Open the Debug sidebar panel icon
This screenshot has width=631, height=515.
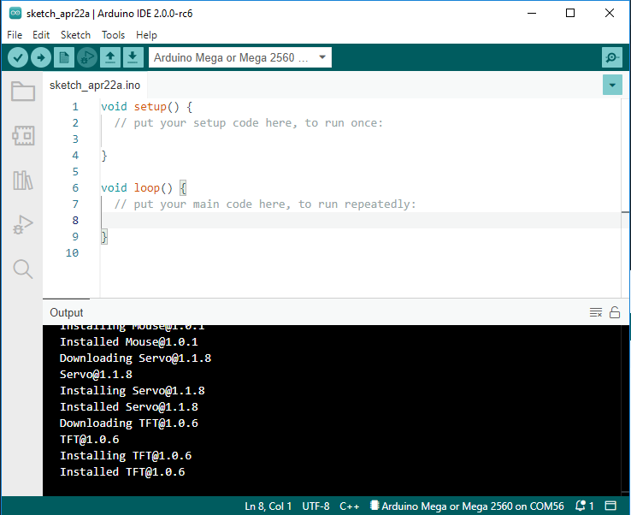[23, 225]
